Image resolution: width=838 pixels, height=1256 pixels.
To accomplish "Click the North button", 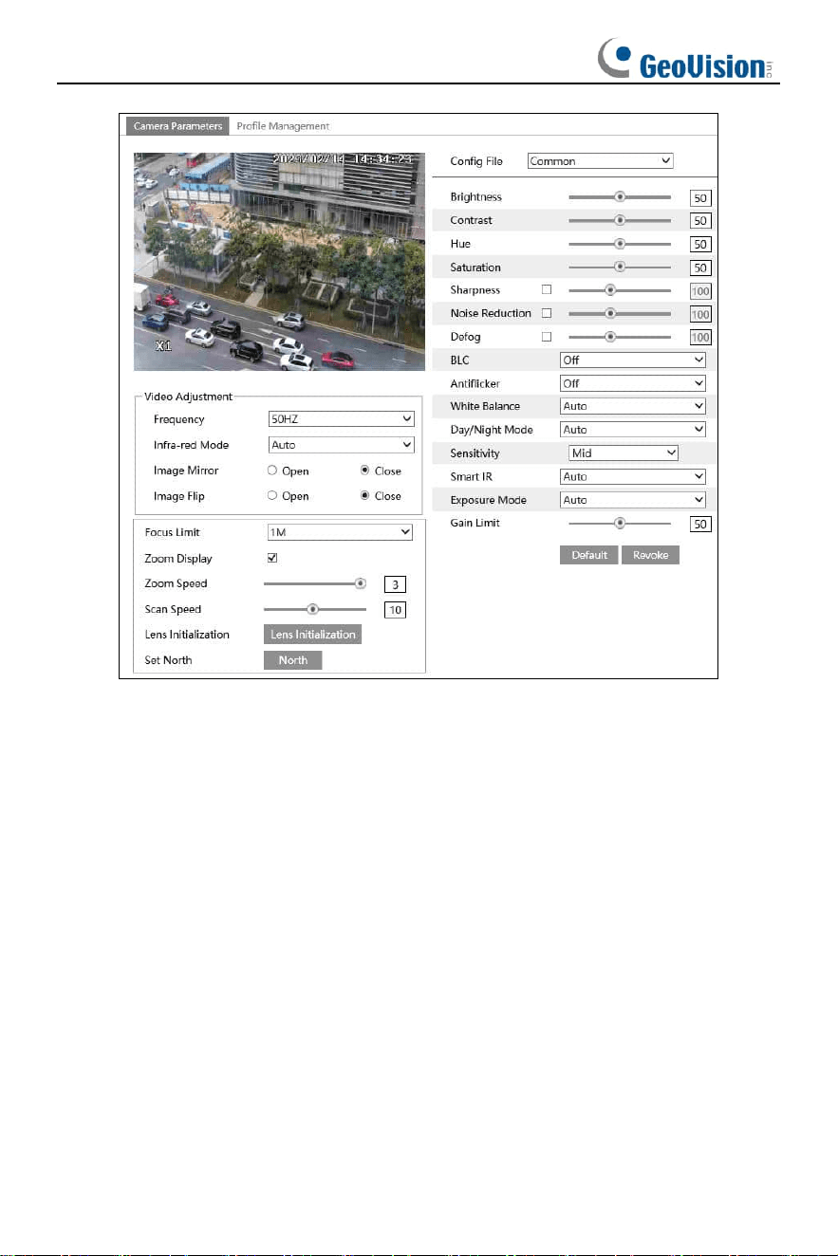I will 293,660.
